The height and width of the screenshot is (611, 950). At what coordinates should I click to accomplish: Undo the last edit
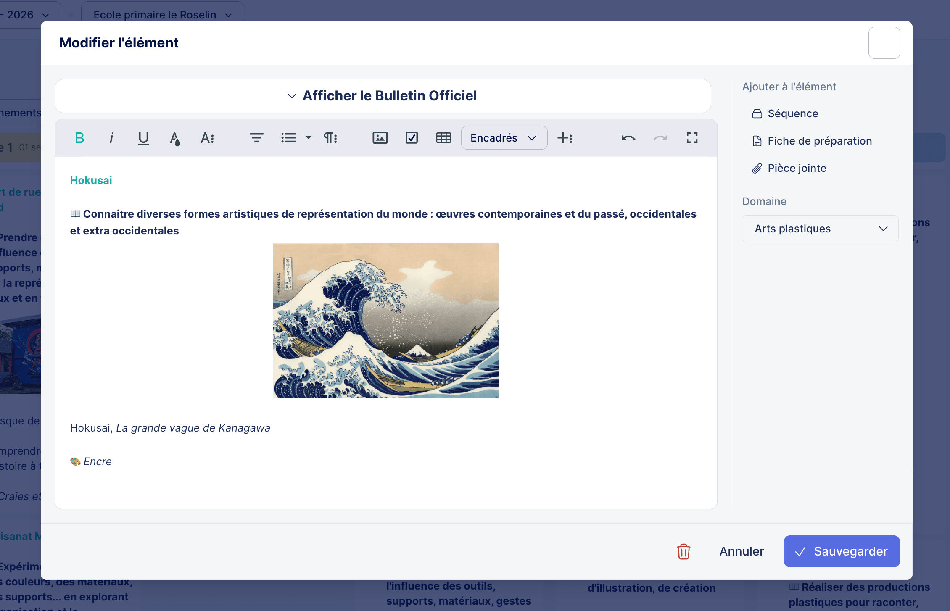click(627, 137)
